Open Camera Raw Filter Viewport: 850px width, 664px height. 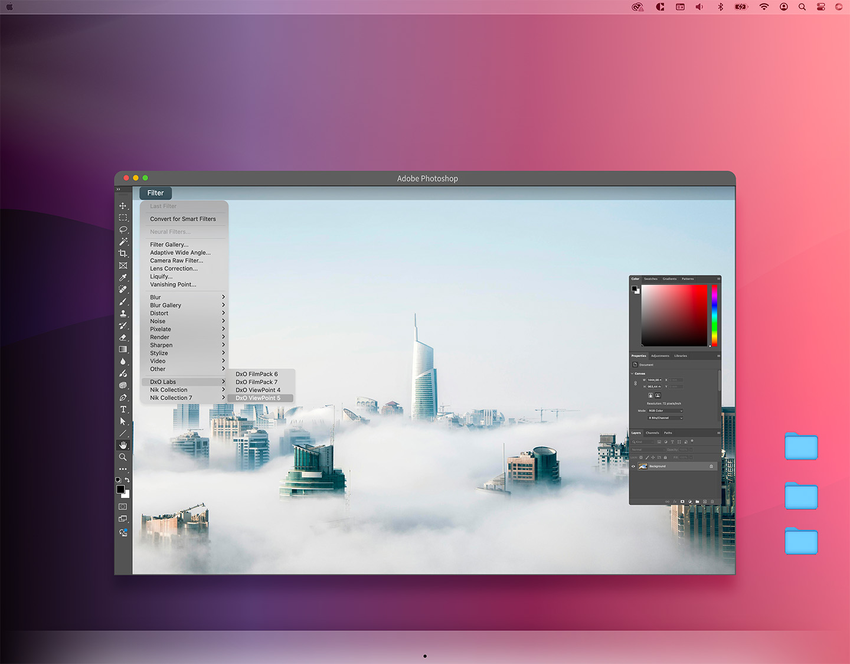[176, 260]
